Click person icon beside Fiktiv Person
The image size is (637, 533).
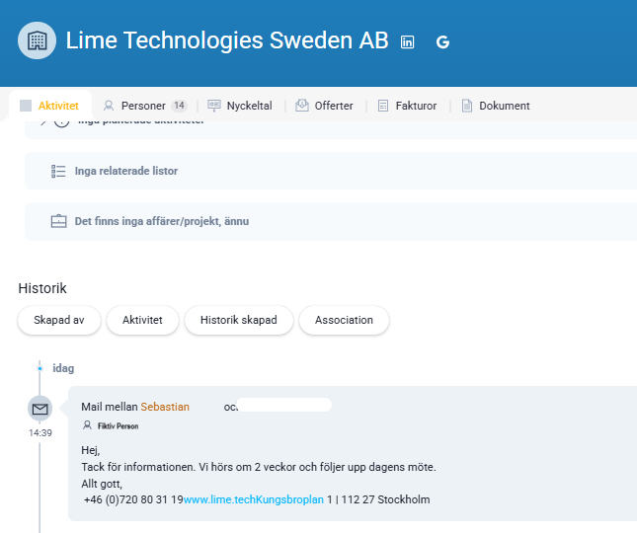87,425
